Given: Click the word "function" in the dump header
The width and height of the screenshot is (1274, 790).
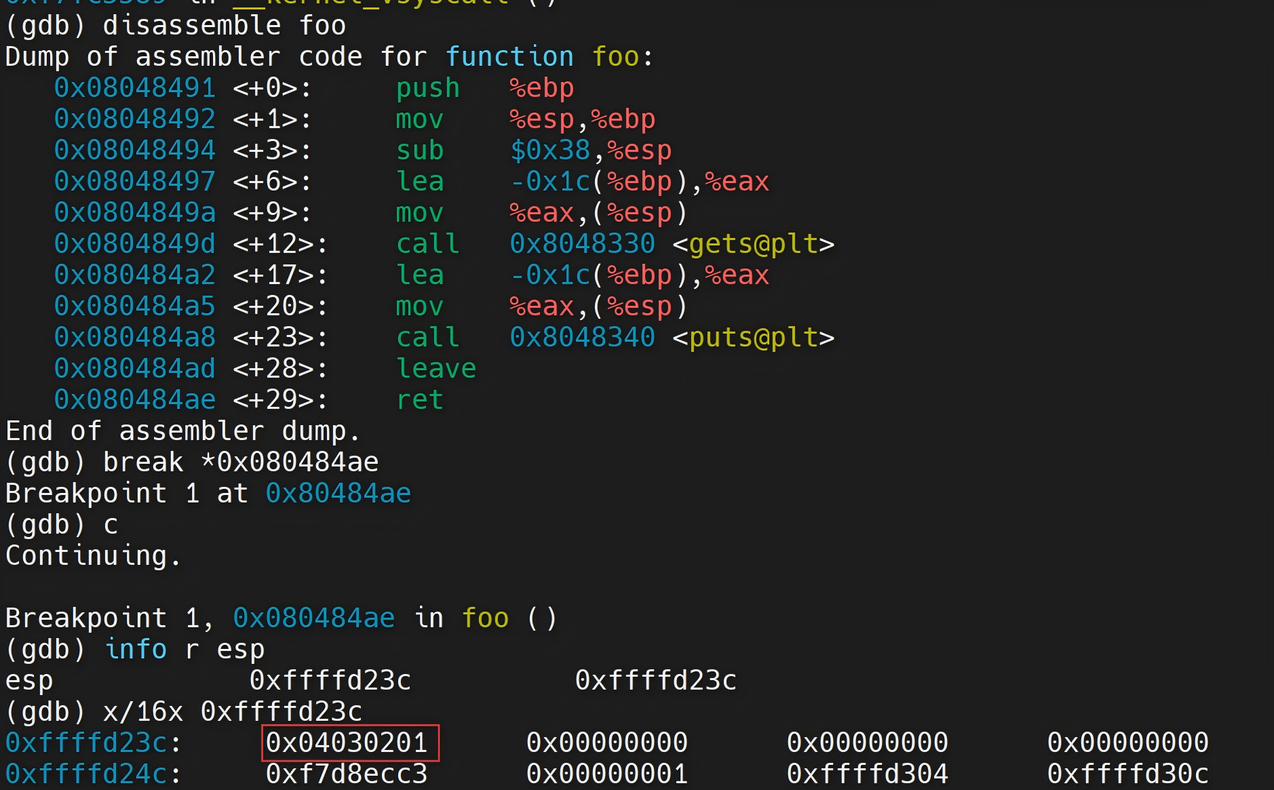Looking at the screenshot, I should (x=509, y=57).
